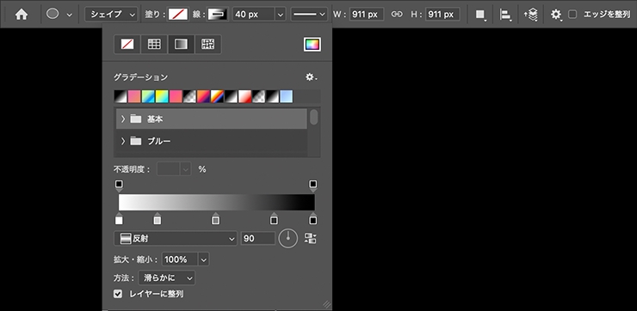Select the middle gray color stop
Image resolution: width=637 pixels, height=311 pixels.
216,218
